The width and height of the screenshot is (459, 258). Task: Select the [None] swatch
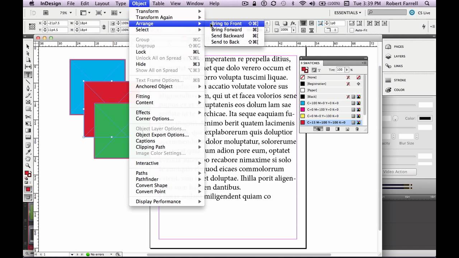(x=331, y=77)
